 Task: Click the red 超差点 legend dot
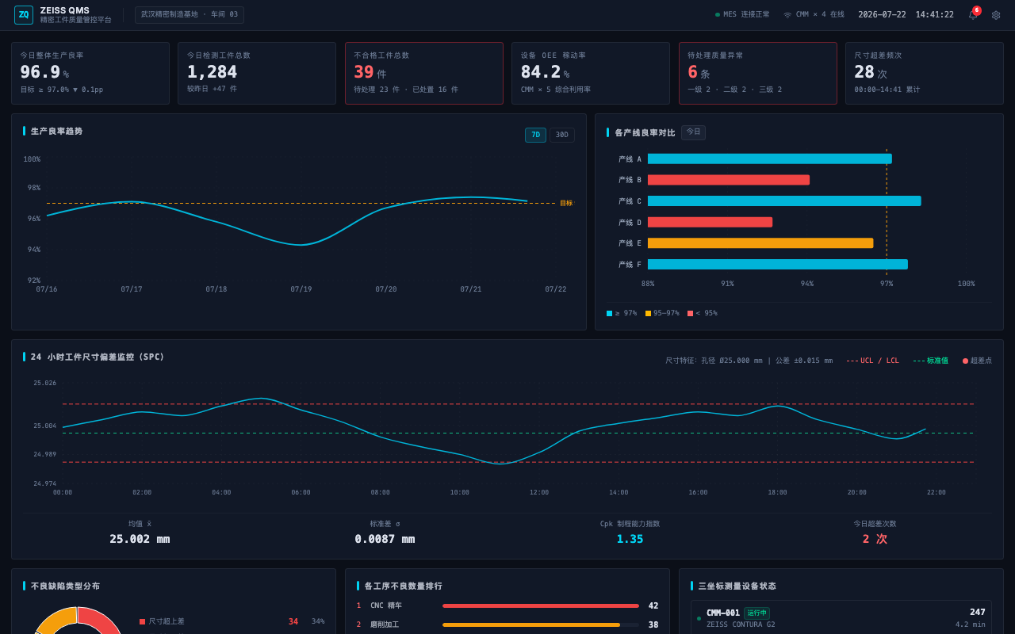965,361
